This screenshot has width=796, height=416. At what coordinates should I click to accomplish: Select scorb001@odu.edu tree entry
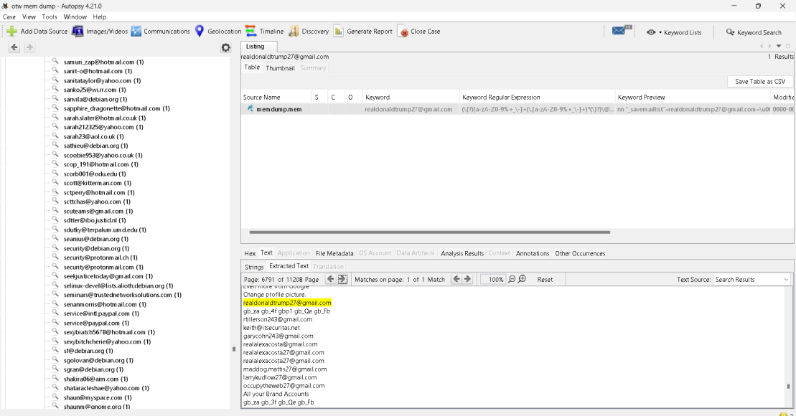pyautogui.click(x=95, y=174)
